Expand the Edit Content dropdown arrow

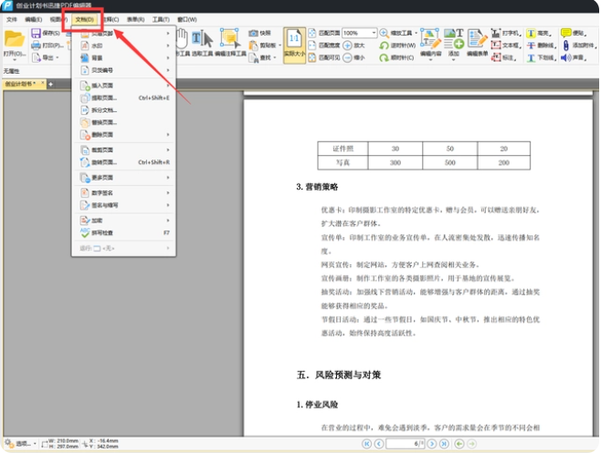(x=430, y=60)
